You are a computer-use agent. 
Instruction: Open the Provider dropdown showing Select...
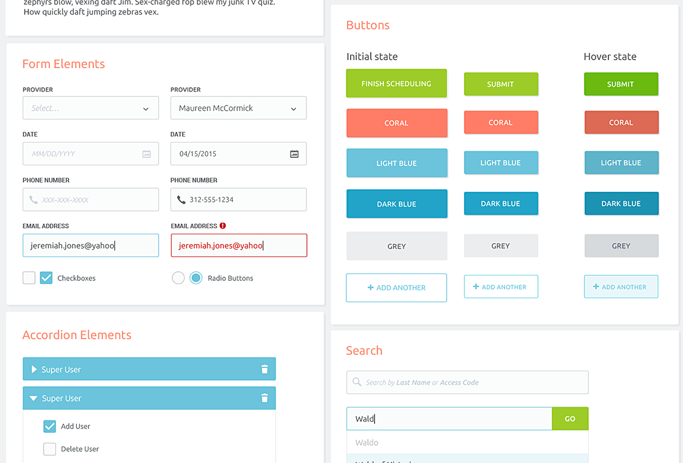click(90, 108)
